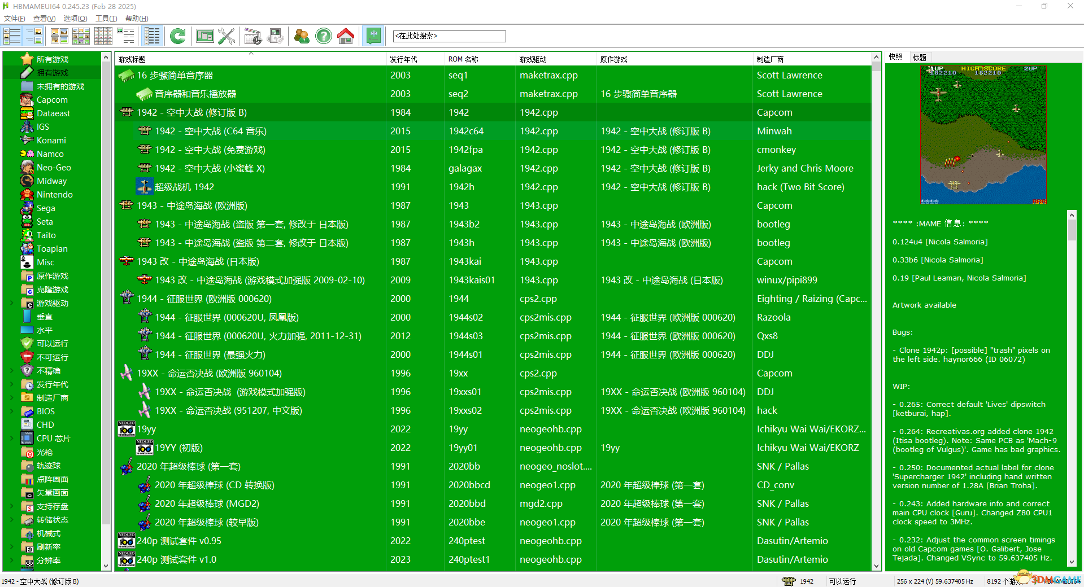Image resolution: width=1084 pixels, height=587 pixels.
Task: Open the 文件(F) menu
Action: [15, 19]
